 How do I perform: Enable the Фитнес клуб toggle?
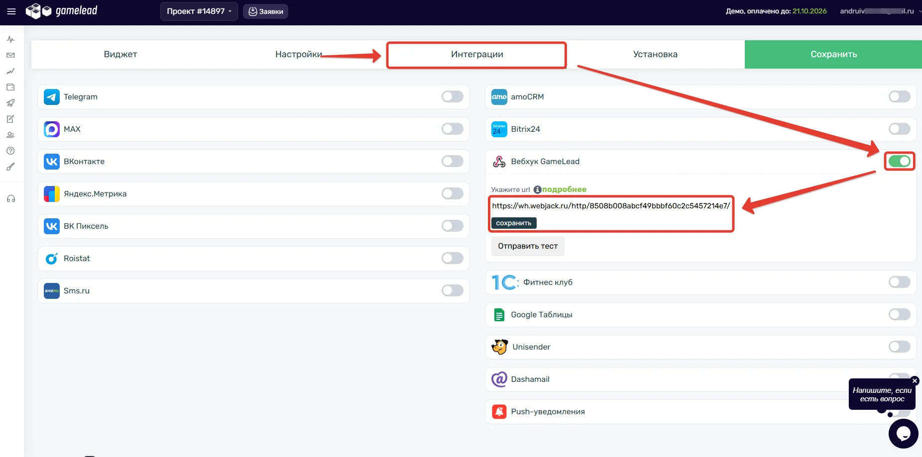tap(900, 282)
